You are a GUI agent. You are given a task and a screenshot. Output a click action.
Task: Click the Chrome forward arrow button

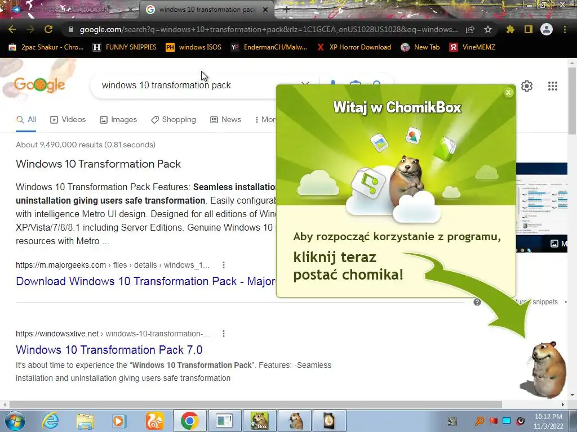click(30, 29)
